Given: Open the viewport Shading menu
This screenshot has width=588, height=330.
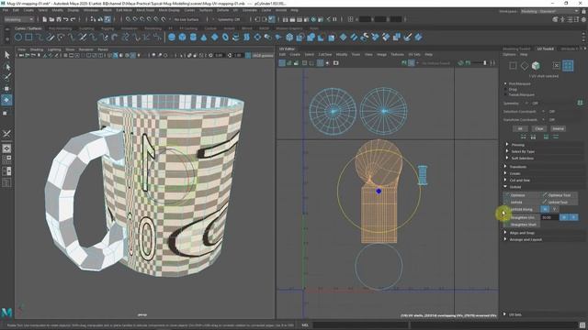Looking at the screenshot, I should 37,49.
